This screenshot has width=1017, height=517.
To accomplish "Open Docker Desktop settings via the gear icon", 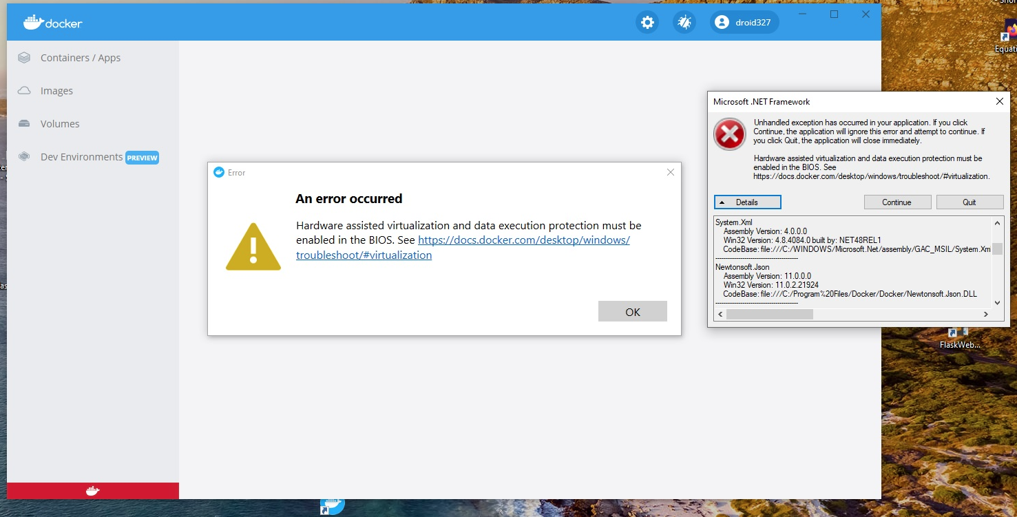I will point(647,22).
